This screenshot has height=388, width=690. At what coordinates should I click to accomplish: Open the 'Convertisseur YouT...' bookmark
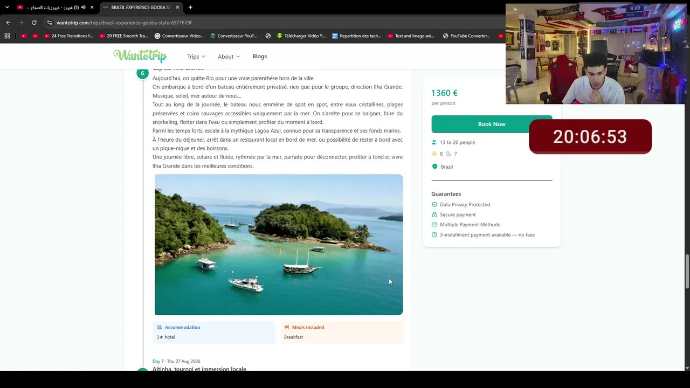[234, 36]
